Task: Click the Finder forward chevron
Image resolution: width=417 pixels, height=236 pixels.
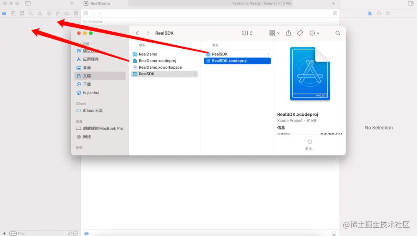Action: click(x=148, y=33)
